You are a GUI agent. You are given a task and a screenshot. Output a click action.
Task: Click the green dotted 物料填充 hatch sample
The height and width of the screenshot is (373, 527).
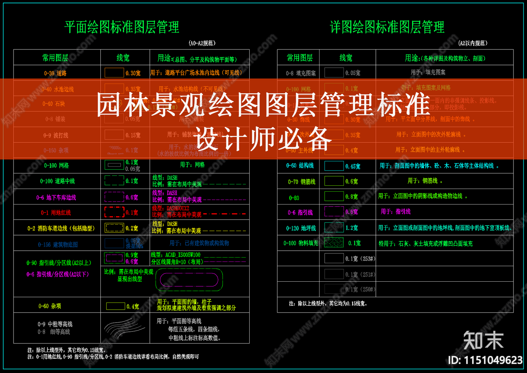[334, 242]
